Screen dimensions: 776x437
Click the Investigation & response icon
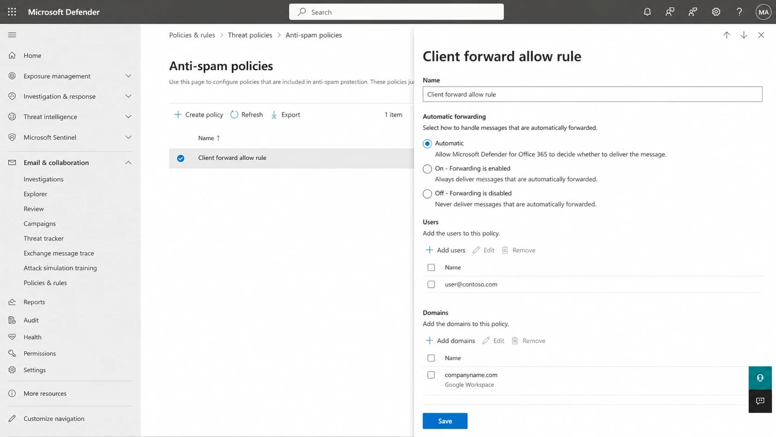pos(12,96)
